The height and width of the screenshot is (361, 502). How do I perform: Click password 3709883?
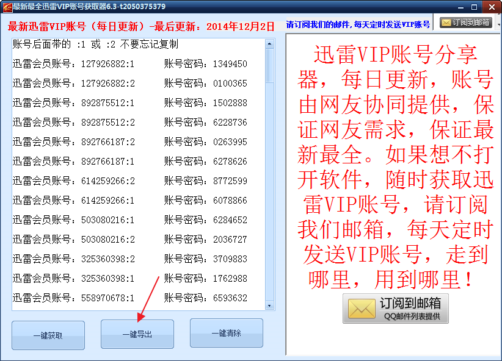click(230, 259)
